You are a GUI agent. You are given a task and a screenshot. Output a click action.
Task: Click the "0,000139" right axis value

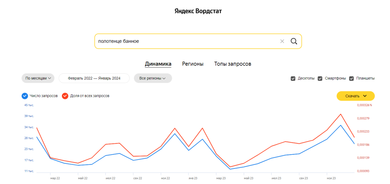pos(363,158)
